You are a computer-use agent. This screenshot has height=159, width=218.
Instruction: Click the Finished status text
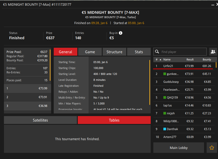[17, 38]
